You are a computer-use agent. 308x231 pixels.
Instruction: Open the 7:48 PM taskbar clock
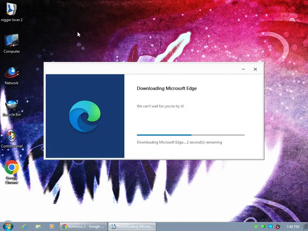point(293,227)
